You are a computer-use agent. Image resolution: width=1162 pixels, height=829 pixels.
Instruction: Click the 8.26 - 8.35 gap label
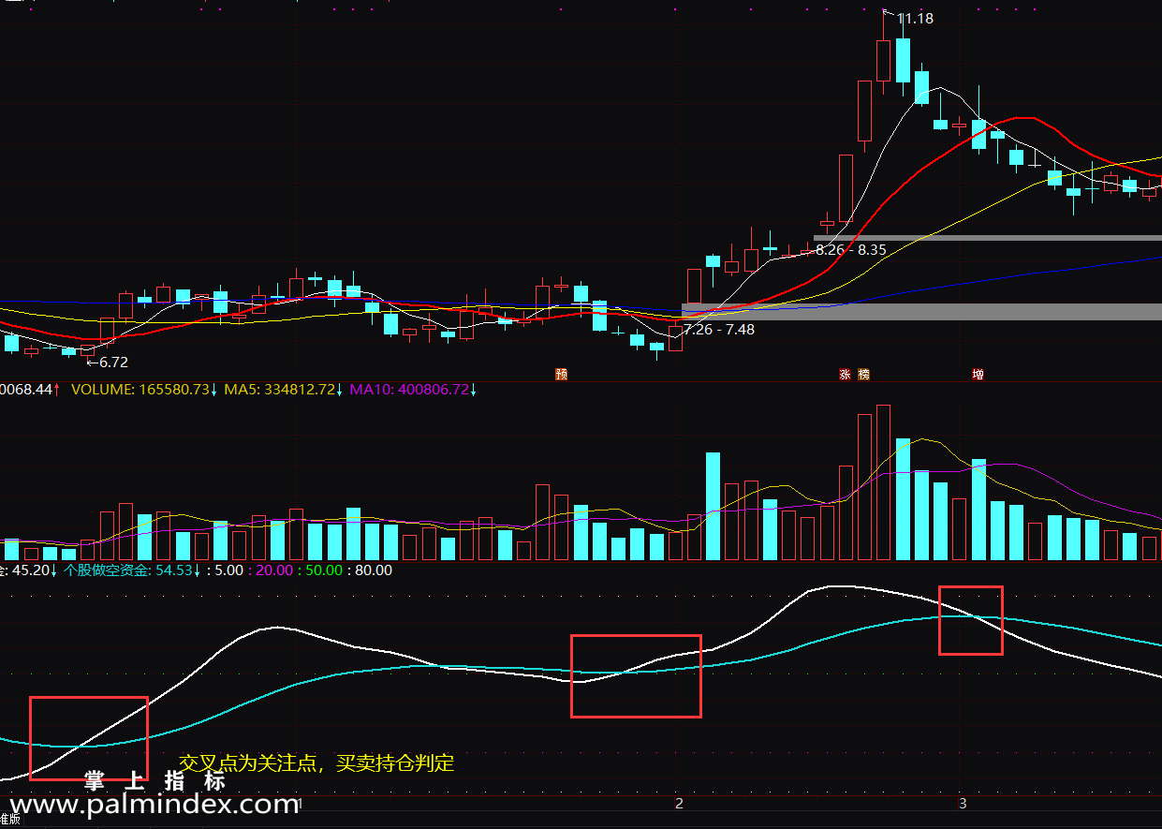pos(850,250)
